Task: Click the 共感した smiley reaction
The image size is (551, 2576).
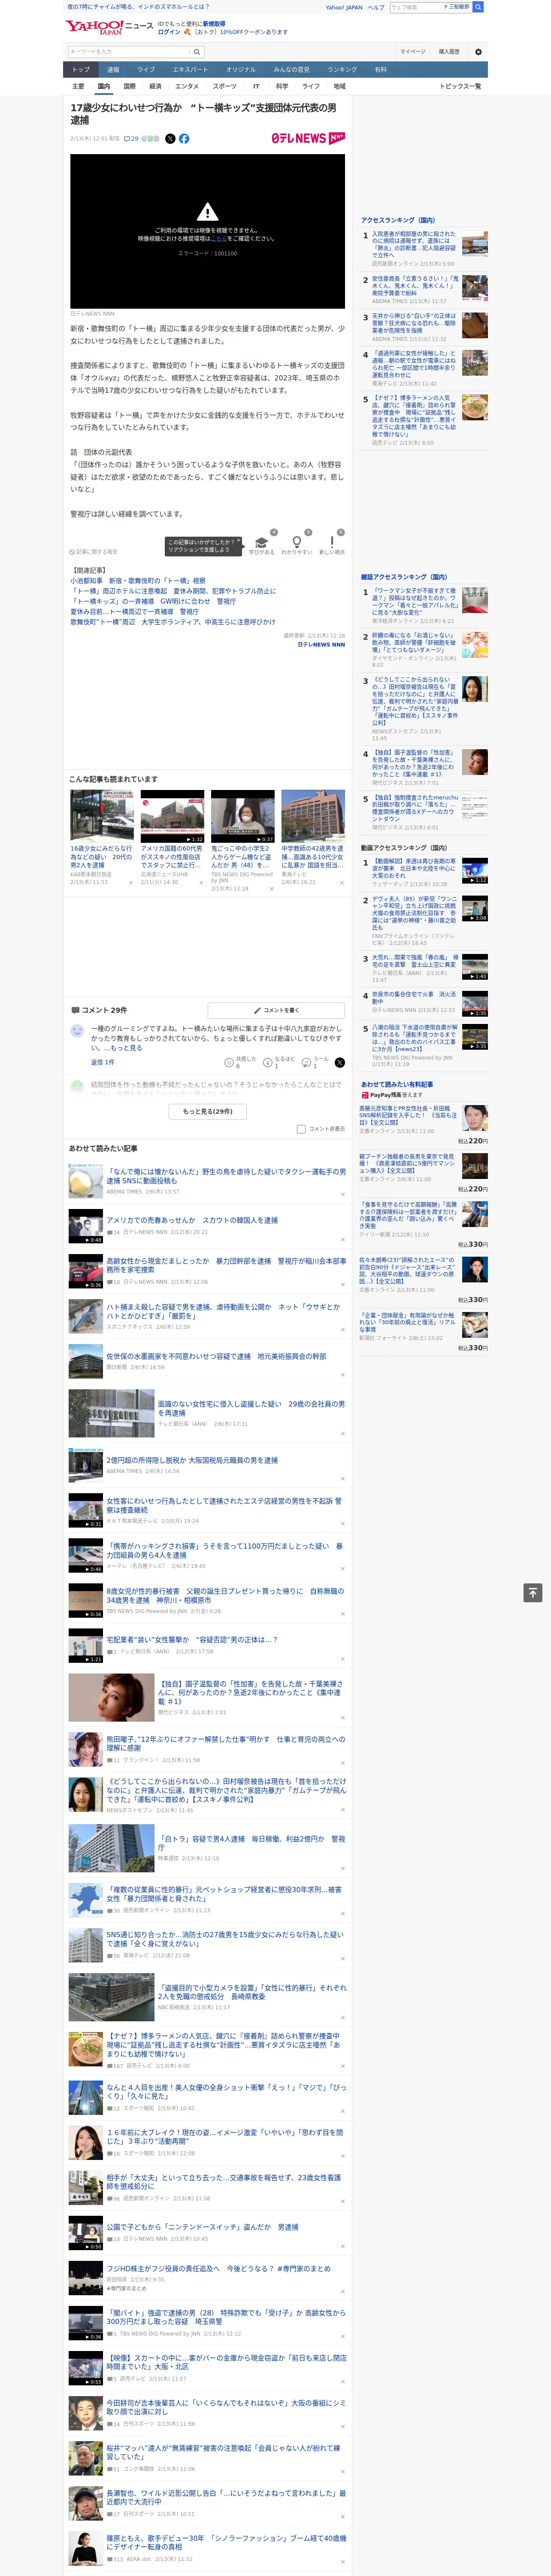Action: tap(229, 1063)
